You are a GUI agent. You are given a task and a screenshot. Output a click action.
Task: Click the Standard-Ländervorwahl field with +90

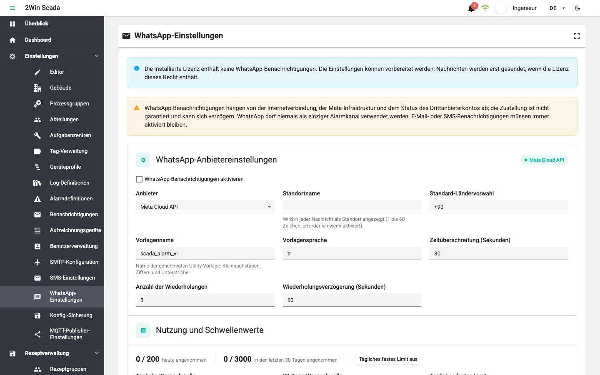[499, 207]
